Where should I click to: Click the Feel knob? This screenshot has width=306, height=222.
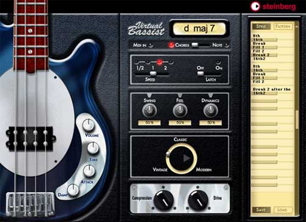[x=180, y=110]
